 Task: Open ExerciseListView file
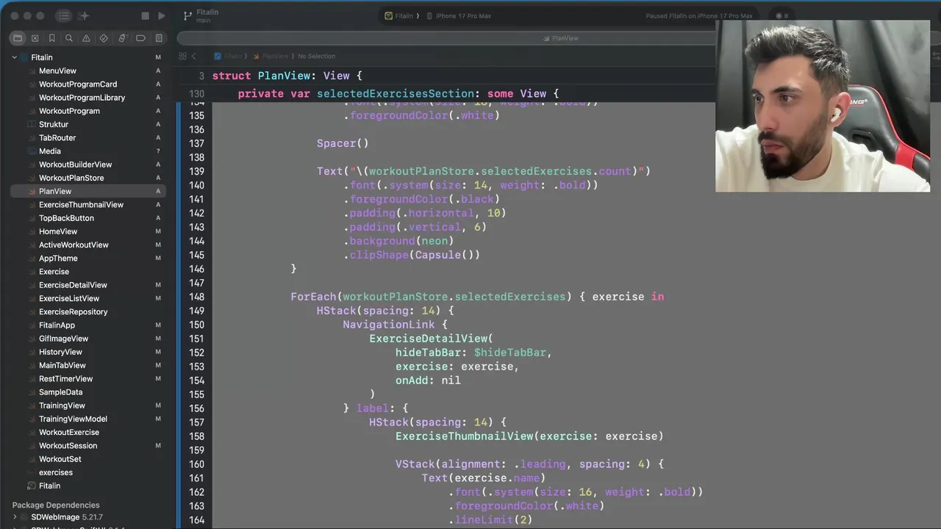(69, 298)
